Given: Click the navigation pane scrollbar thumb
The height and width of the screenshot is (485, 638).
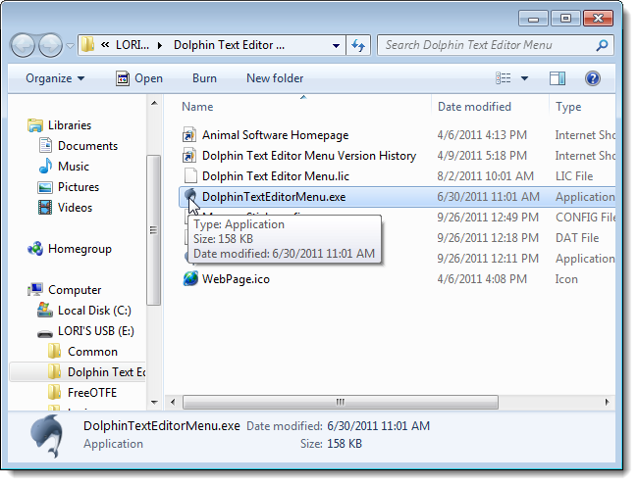Looking at the screenshot, I should pyautogui.click(x=153, y=230).
